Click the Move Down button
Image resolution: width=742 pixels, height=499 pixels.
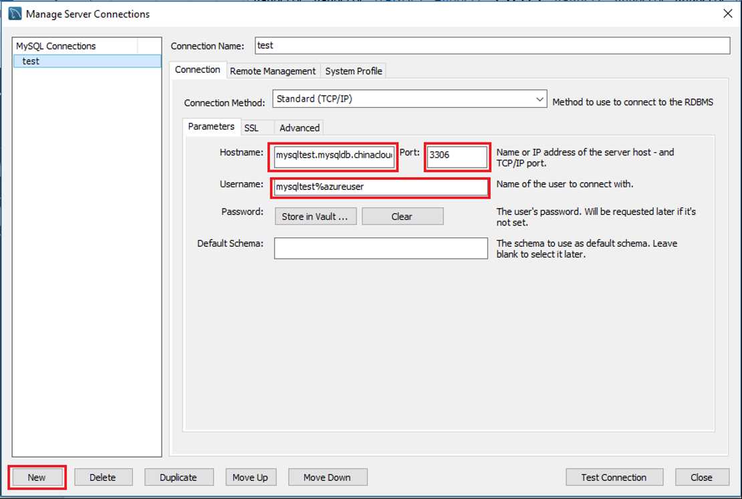click(328, 477)
